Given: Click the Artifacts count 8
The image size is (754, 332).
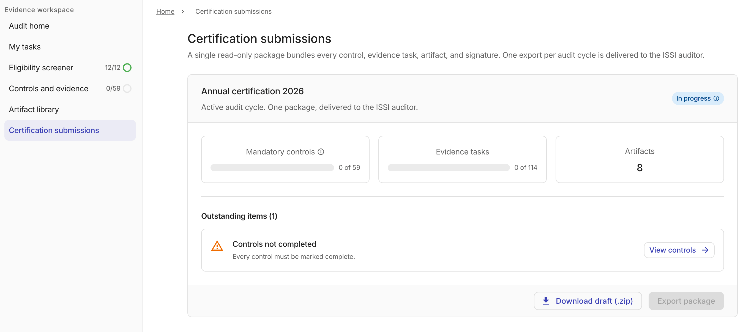Looking at the screenshot, I should pyautogui.click(x=640, y=168).
